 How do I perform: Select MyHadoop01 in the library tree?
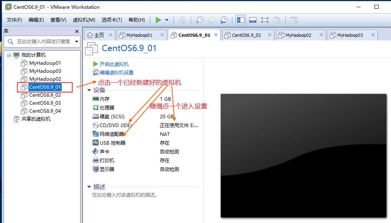(x=45, y=63)
